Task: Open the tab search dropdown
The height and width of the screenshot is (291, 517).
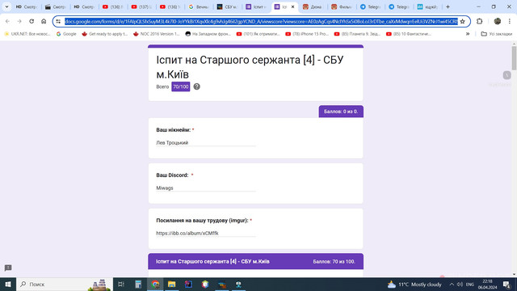Action: click(6, 6)
